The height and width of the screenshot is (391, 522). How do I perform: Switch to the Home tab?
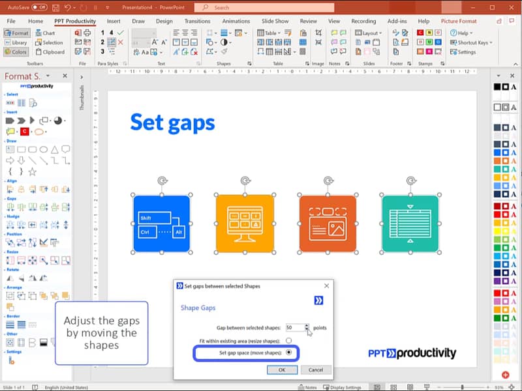(36, 21)
